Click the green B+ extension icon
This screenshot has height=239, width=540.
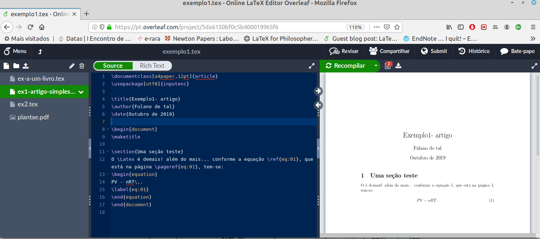[x=518, y=27]
